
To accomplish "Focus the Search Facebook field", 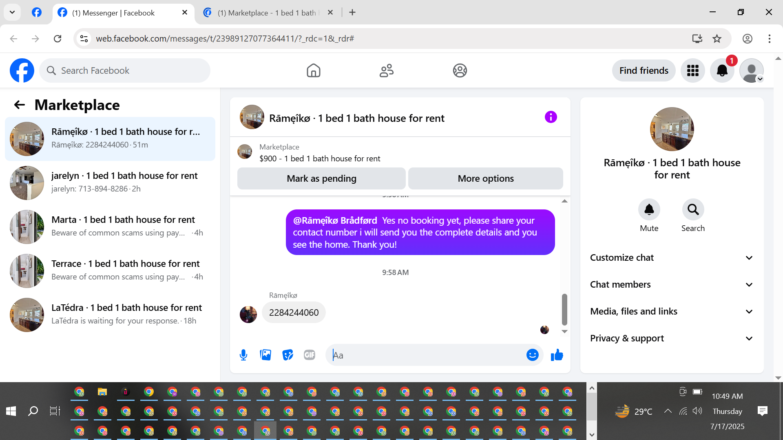I will click(x=125, y=70).
